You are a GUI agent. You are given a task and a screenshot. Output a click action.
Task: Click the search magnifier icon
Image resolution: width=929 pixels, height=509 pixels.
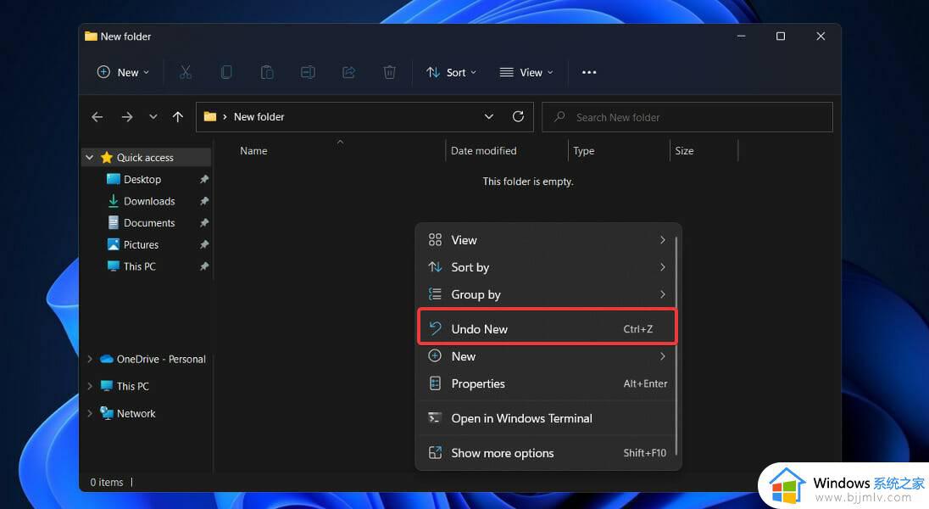[x=559, y=117]
